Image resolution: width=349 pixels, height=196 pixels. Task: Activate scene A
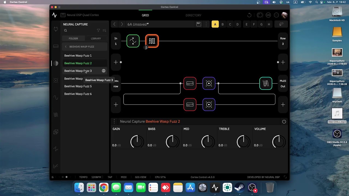point(215,24)
